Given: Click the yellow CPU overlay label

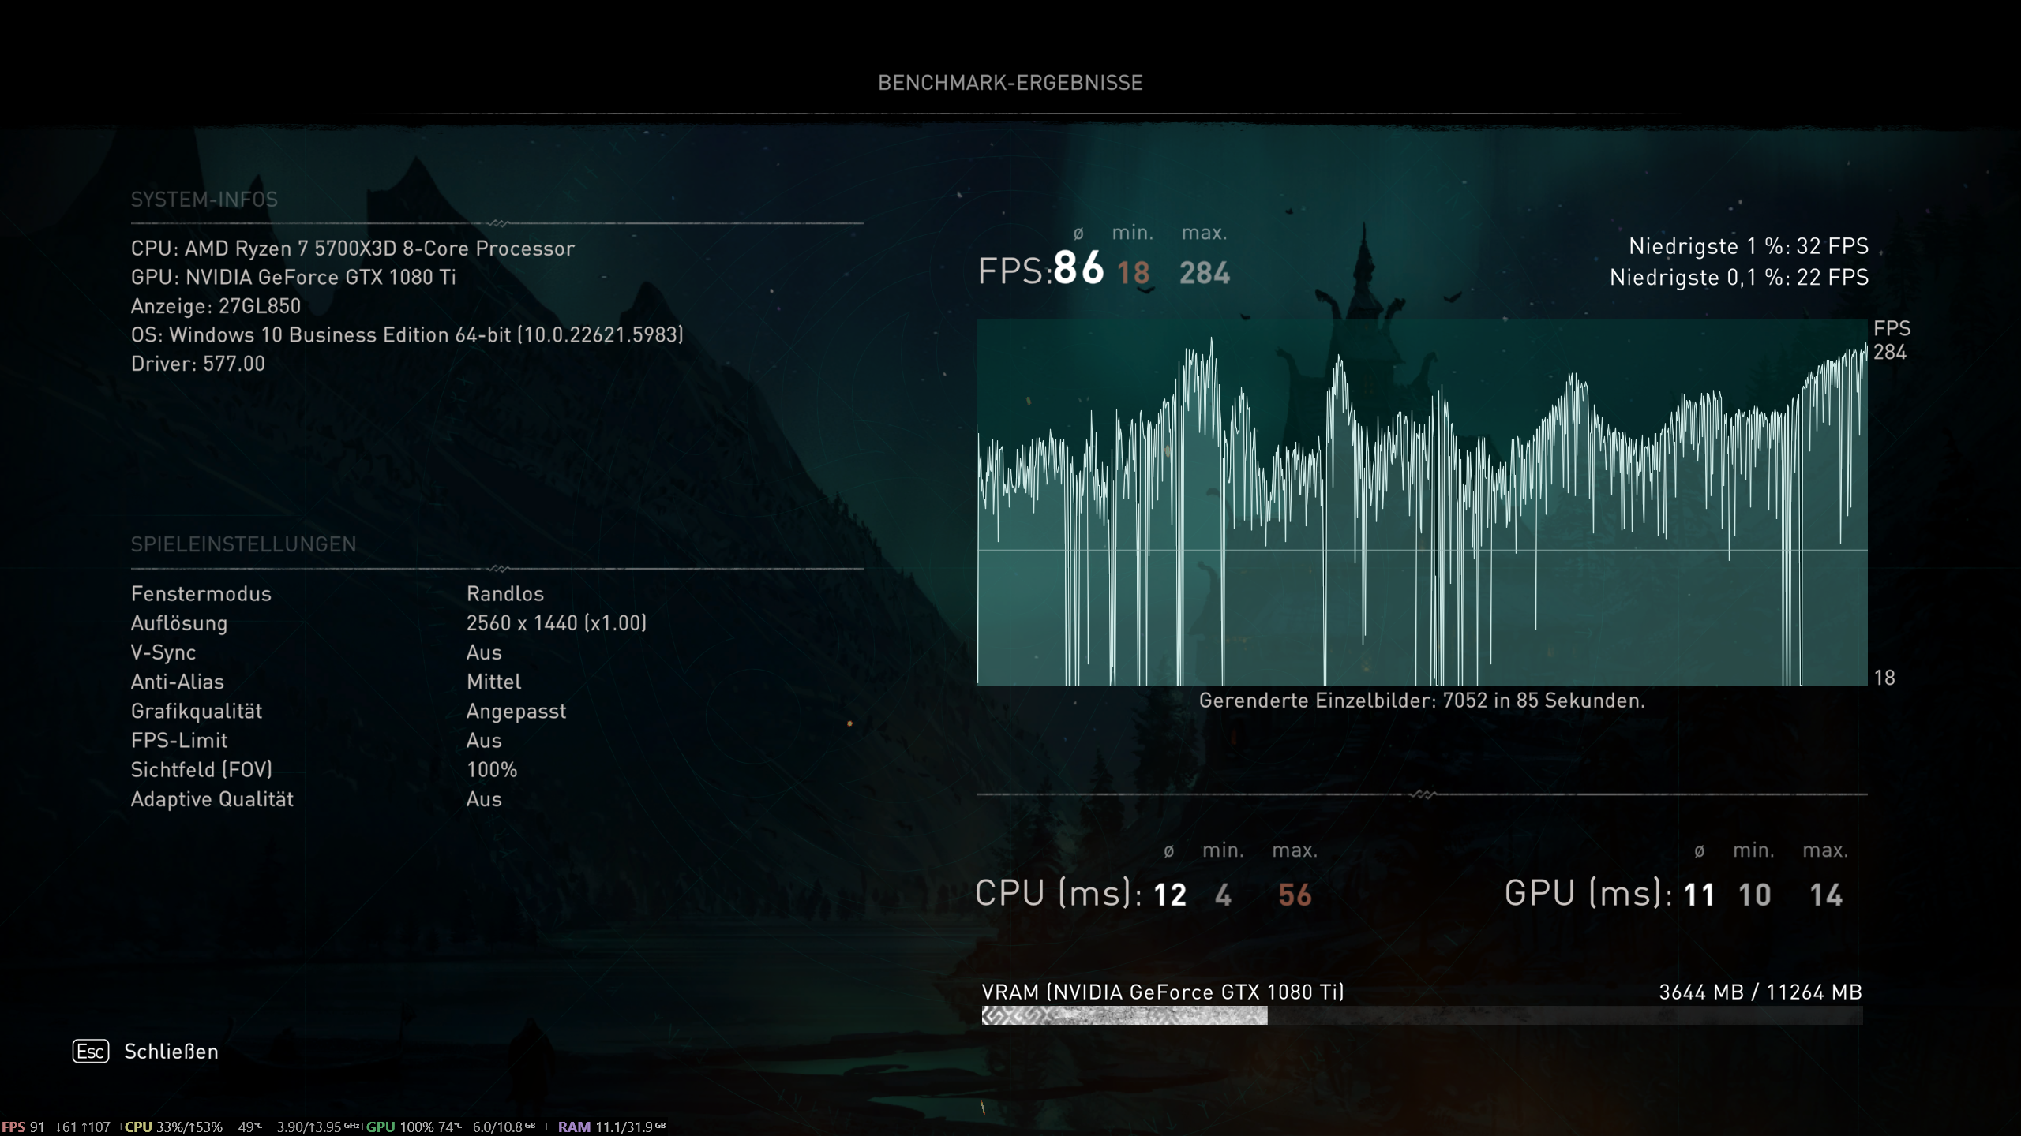Looking at the screenshot, I should pyautogui.click(x=138, y=1127).
